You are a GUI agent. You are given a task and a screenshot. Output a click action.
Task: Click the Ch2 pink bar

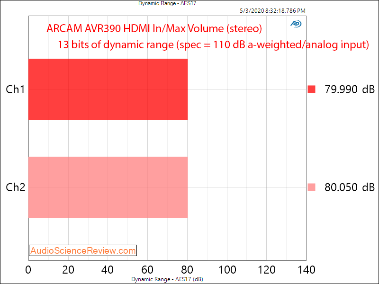pos(108,187)
